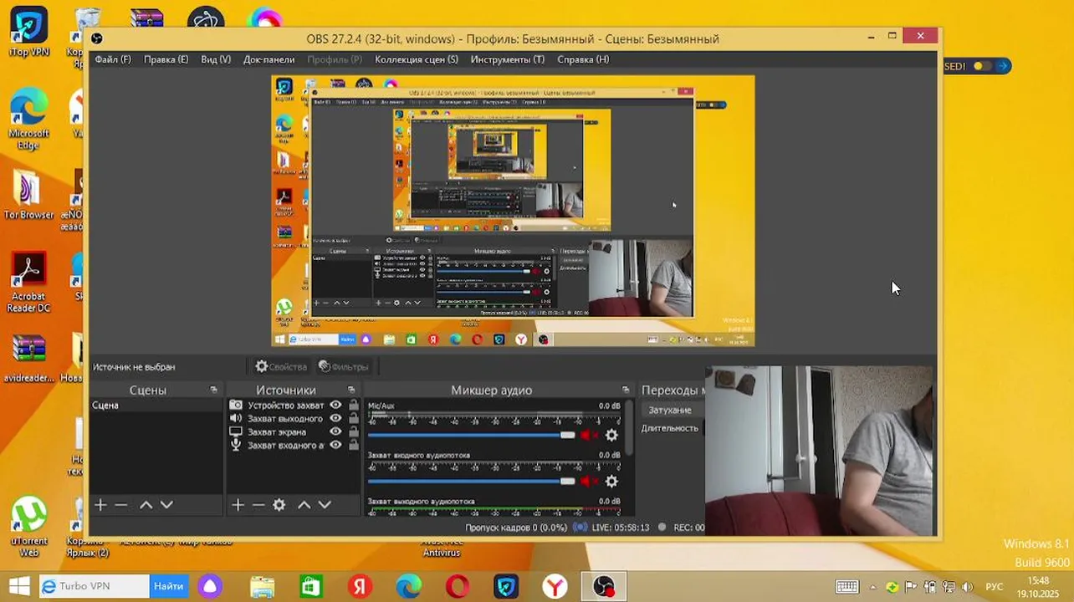This screenshot has width=1074, height=602.
Task: Click the OBS preview canvas image
Action: coord(513,211)
